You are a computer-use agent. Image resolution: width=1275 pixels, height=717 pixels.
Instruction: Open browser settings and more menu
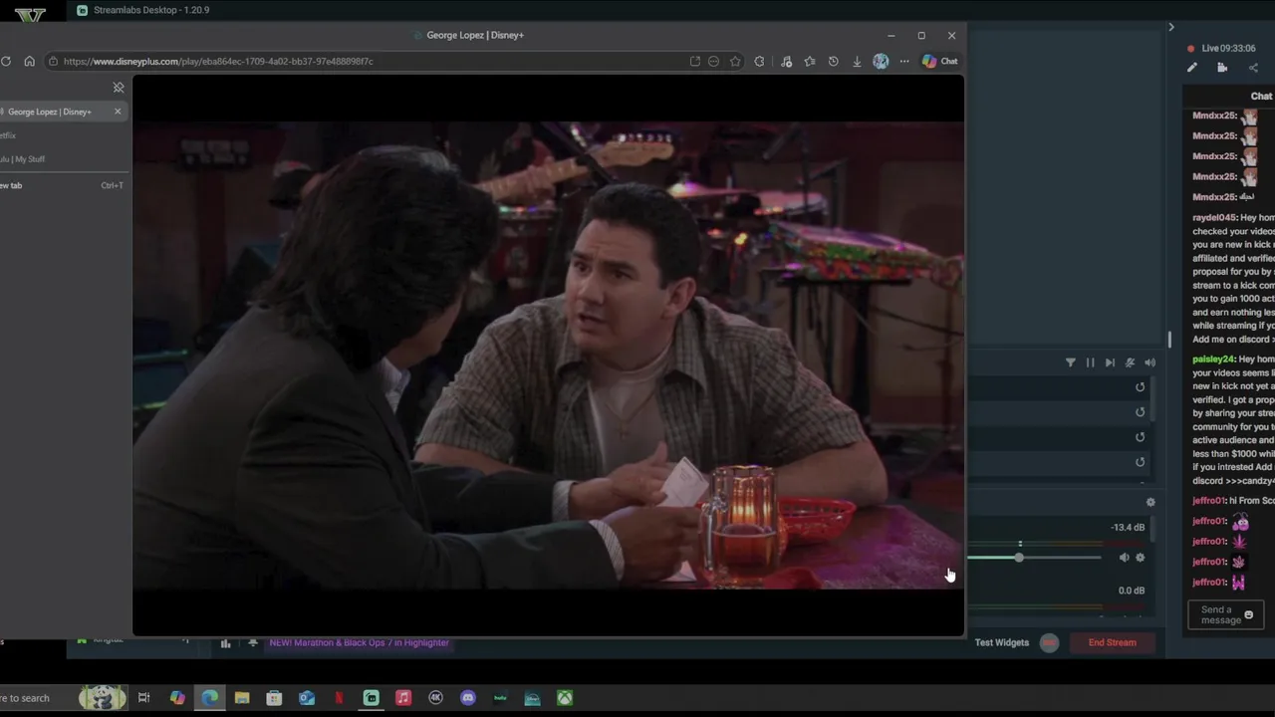904,62
